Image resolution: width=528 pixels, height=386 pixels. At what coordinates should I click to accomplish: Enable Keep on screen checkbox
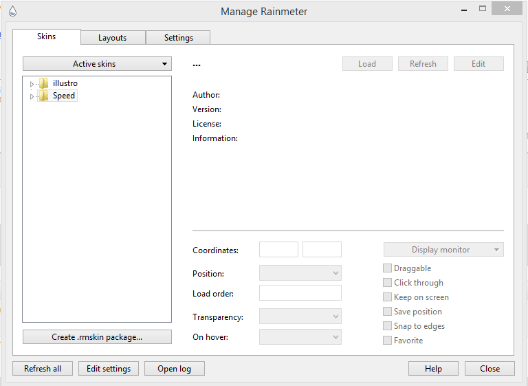coord(387,297)
